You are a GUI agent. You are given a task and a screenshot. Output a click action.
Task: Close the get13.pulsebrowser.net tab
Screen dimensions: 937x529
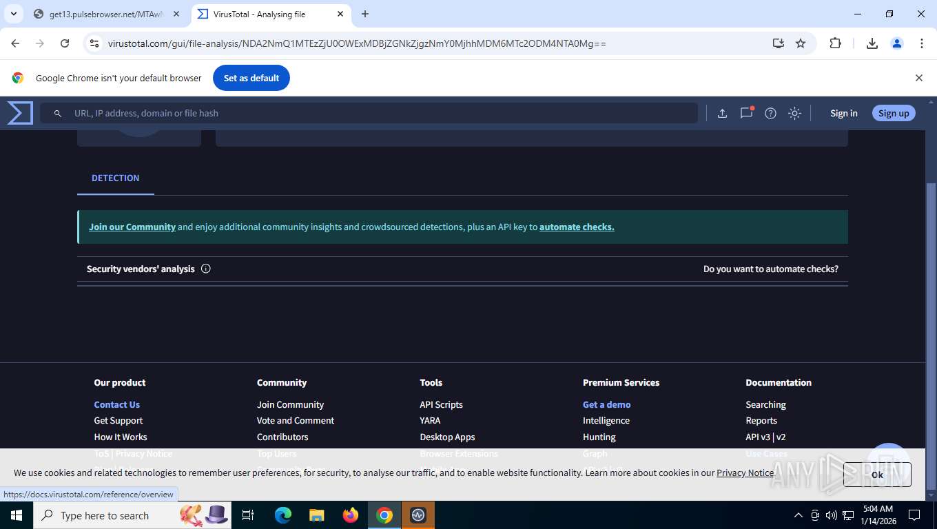pyautogui.click(x=176, y=14)
